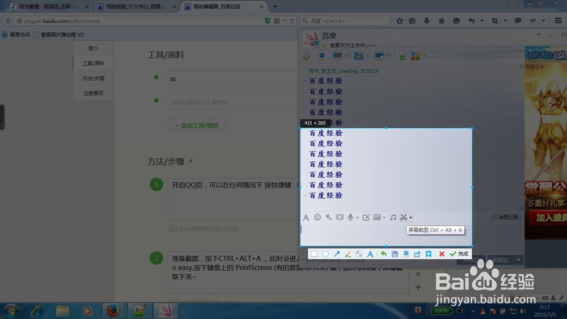Click the browser address bar
The image size is (567, 319).
(x=141, y=21)
